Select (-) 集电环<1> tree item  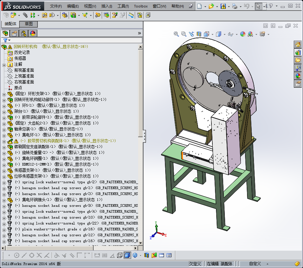53,135
